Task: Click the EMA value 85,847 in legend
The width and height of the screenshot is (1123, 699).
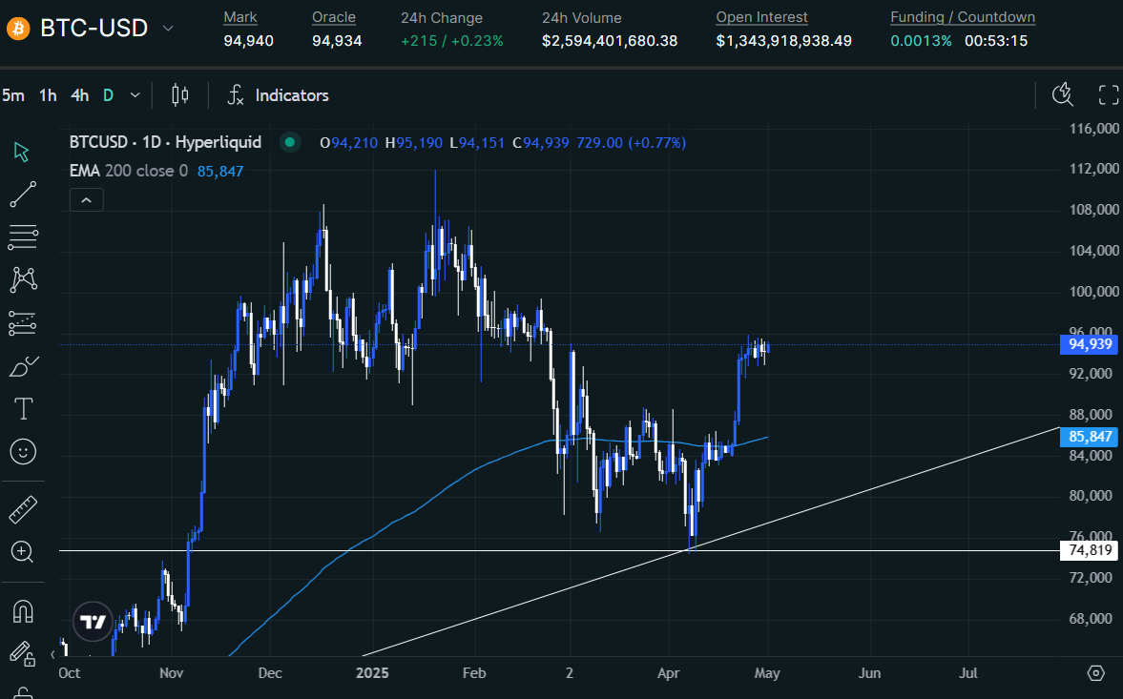Action: pyautogui.click(x=220, y=171)
